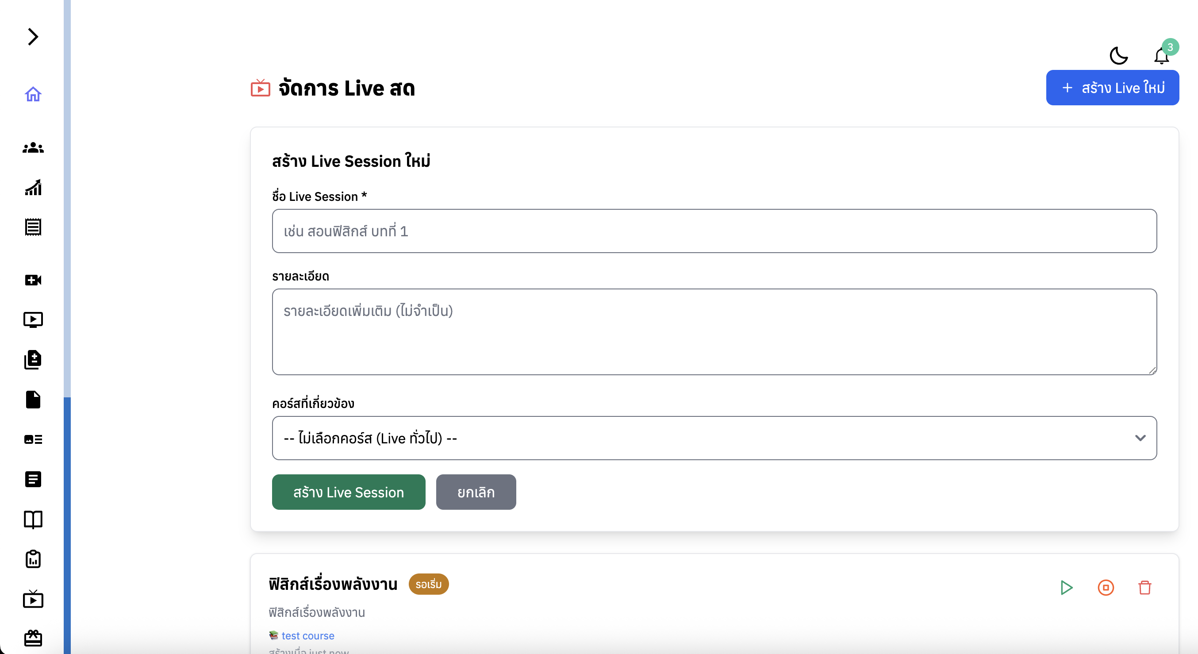
Task: Select the video camera upload icon
Action: (33, 280)
